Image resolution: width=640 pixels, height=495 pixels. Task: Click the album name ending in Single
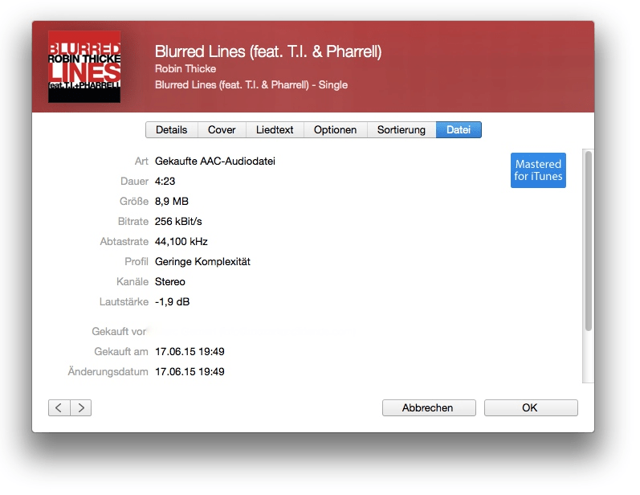click(x=251, y=84)
